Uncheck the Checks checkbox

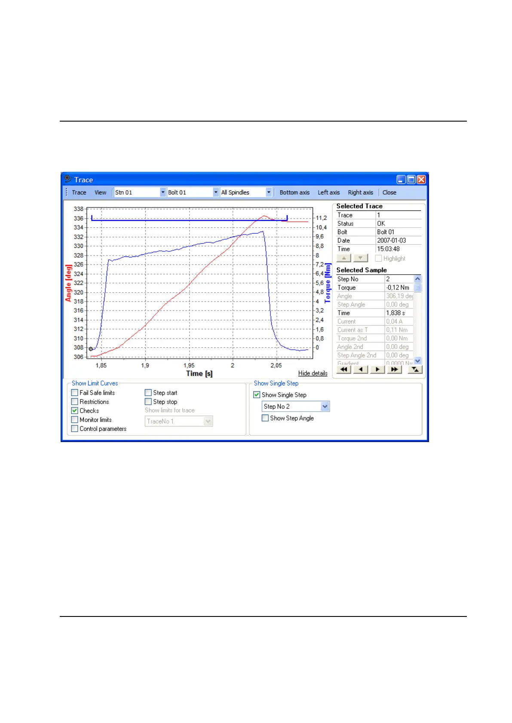point(75,411)
